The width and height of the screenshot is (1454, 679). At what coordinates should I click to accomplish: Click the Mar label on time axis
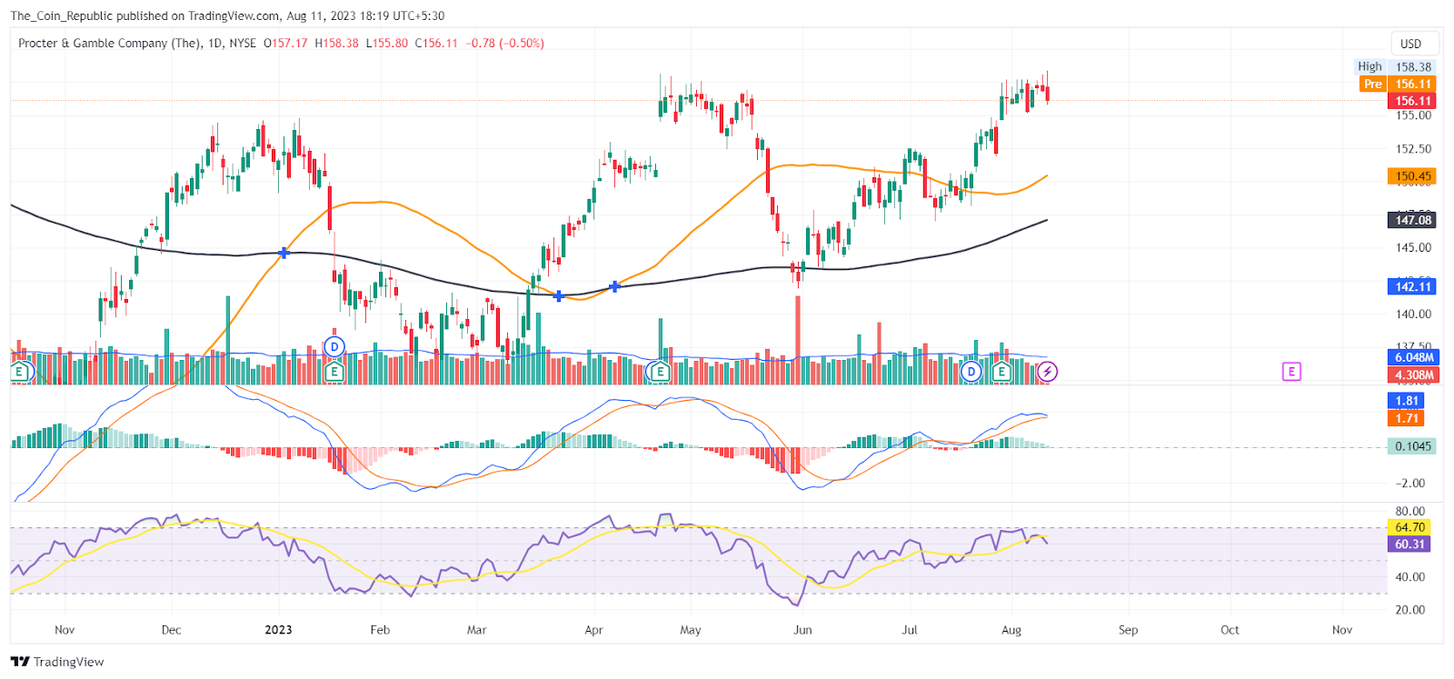point(476,630)
